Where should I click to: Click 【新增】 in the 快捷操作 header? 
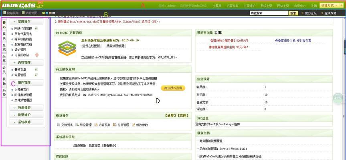click(170, 115)
